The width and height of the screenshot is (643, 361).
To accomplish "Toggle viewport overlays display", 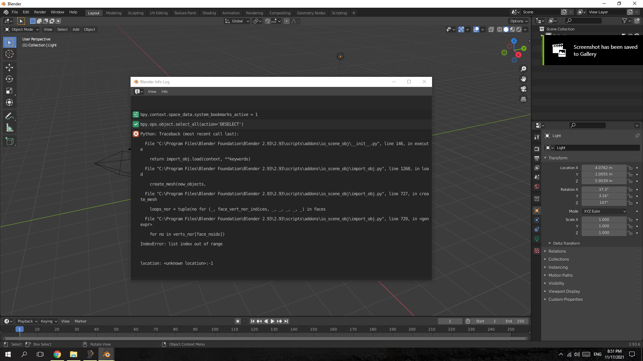I will coord(476,30).
